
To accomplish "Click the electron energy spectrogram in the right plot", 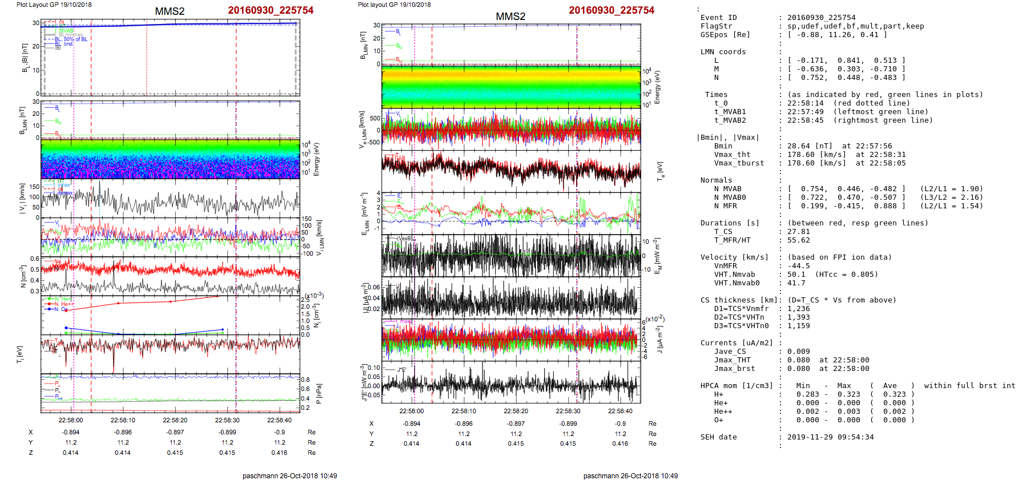I will (511, 87).
